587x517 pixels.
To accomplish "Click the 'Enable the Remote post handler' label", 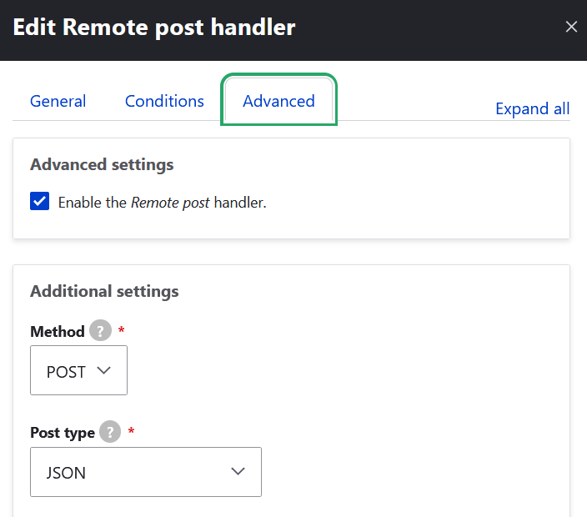I will click(x=162, y=202).
